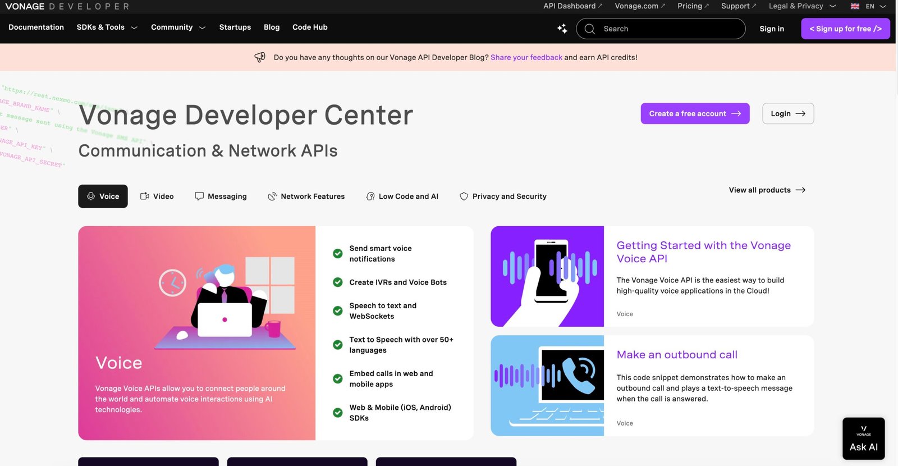This screenshot has width=898, height=466.
Task: Expand the SDKs & Tools dropdown
Action: (x=107, y=28)
